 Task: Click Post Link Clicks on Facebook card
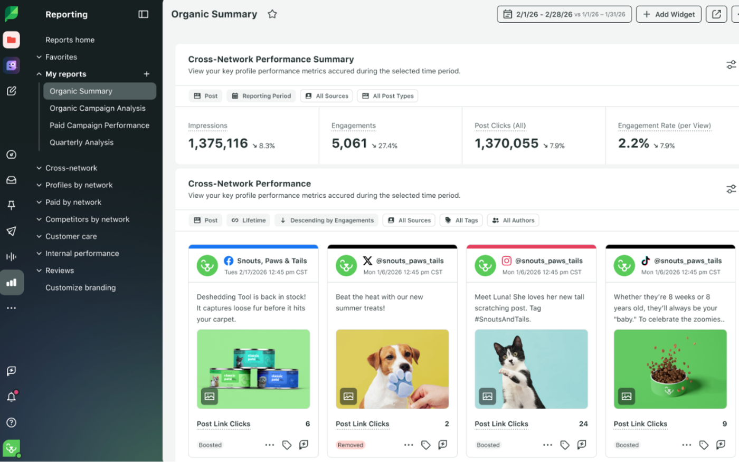pyautogui.click(x=224, y=424)
